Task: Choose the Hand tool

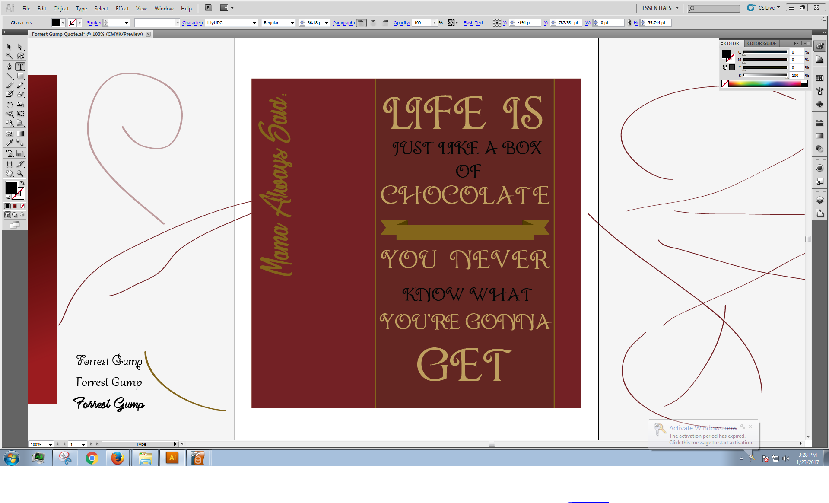Action: (9, 174)
